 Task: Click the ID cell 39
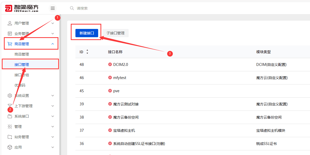[82, 104]
